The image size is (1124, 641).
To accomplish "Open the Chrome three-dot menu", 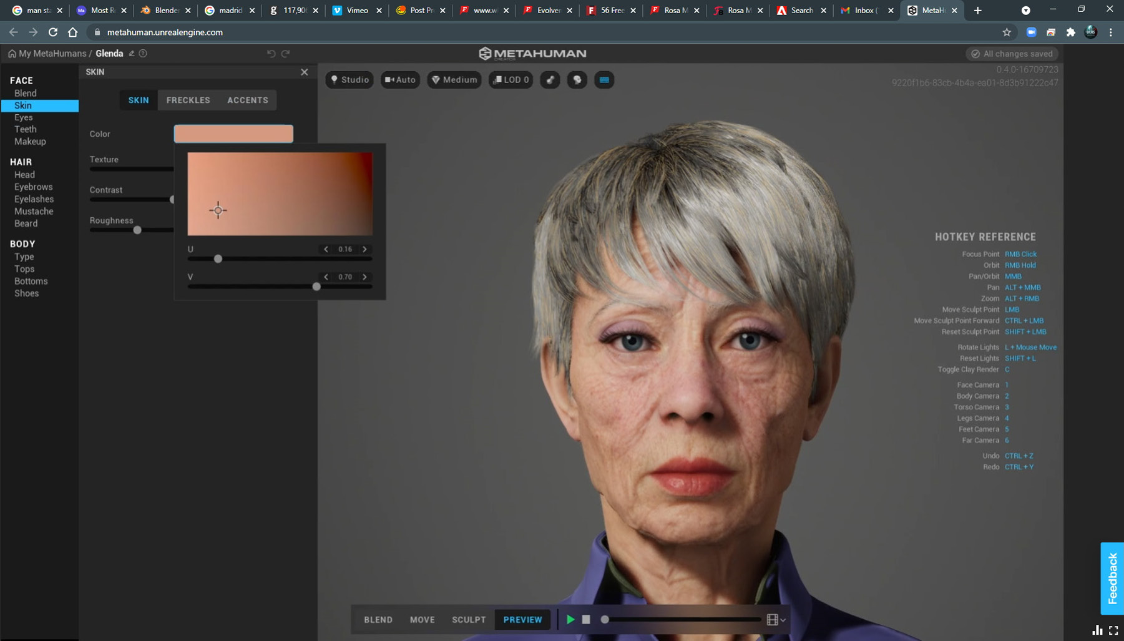I will click(x=1111, y=32).
